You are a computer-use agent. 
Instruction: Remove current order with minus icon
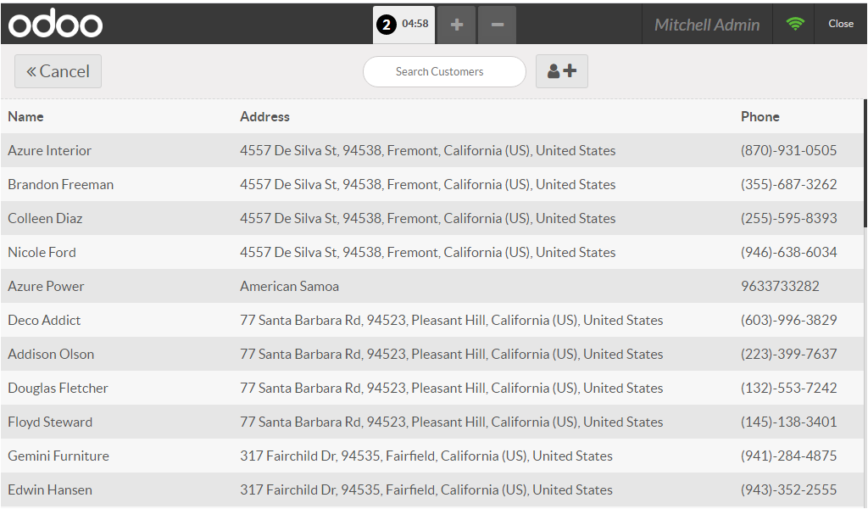pos(497,25)
